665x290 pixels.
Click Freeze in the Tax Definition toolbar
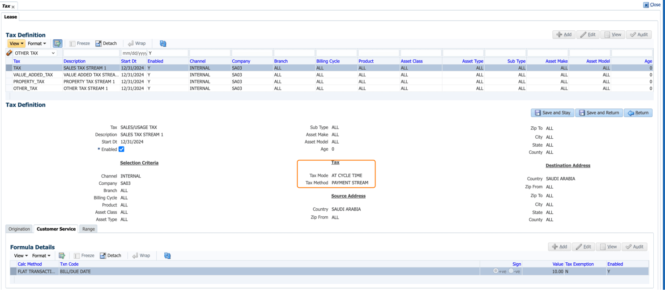point(80,43)
